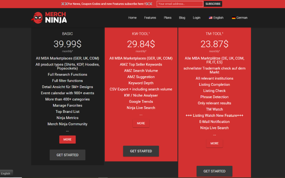The width and height of the screenshot is (285, 178).
Task: Click 'All product types (Shirts, KDP, Hoodies, Popsockets)'
Action: (67, 66)
